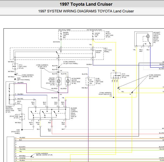Click the 1997 Toyota Land Cruiser title
This screenshot has width=164, height=162.
(86, 4)
